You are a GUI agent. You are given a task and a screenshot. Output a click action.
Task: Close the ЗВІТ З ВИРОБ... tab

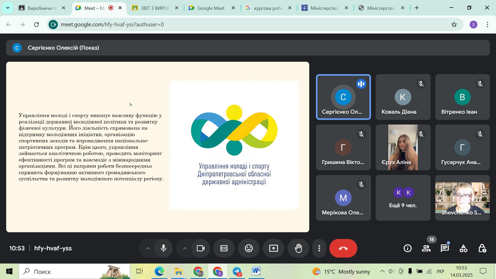point(177,8)
